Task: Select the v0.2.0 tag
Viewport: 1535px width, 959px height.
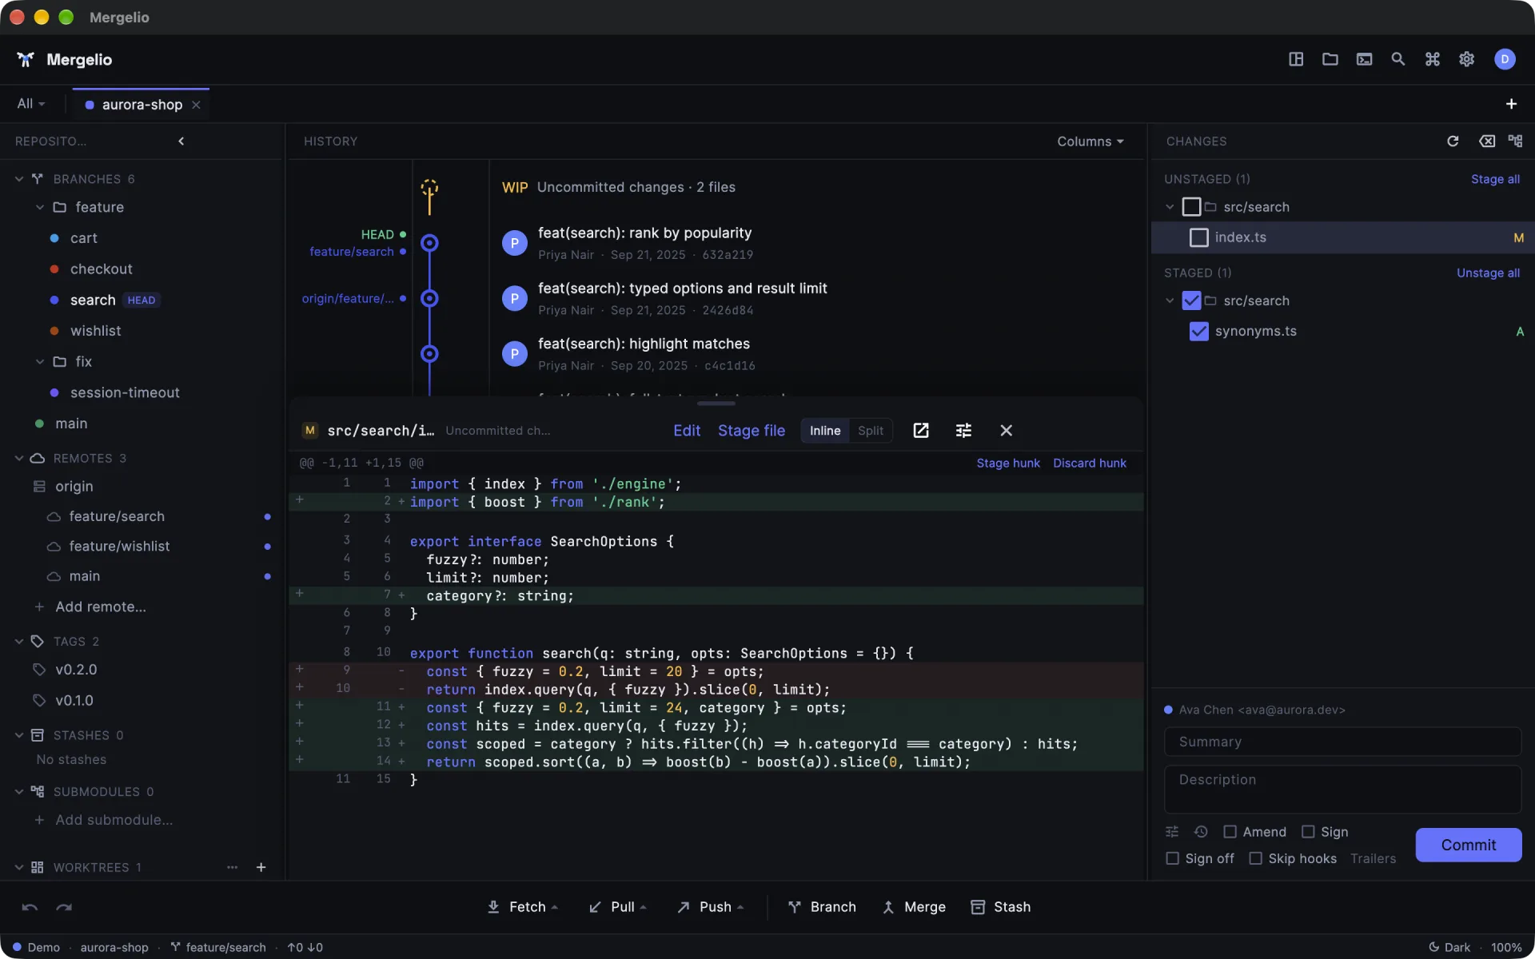Action: coord(76,670)
